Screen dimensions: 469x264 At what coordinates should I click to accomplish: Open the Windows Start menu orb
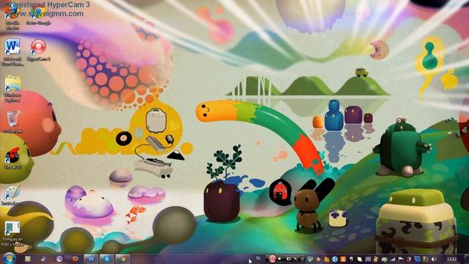coord(9,259)
